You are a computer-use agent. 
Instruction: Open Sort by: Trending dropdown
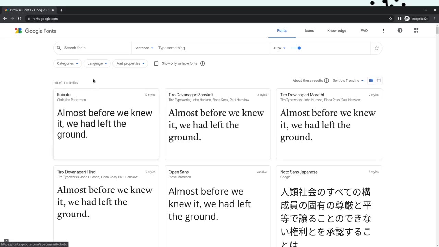click(348, 81)
